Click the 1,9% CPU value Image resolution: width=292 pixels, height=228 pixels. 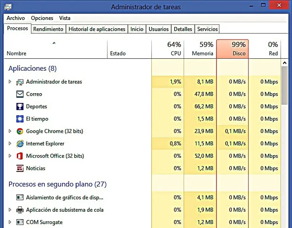tap(175, 82)
